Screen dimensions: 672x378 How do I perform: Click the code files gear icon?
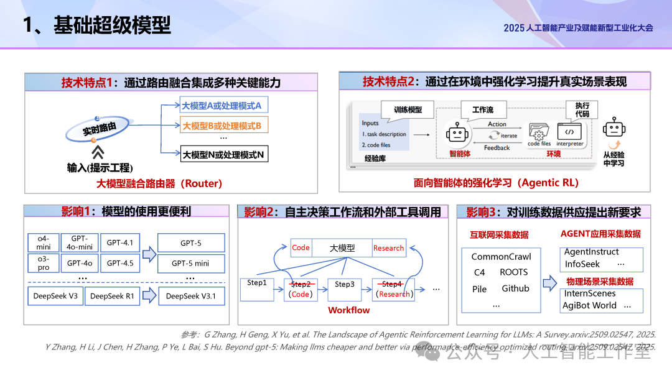(538, 131)
